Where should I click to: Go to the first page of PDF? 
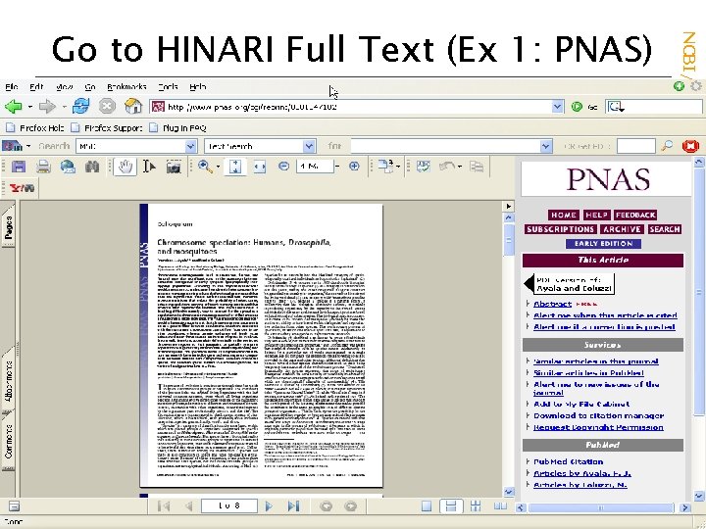[x=164, y=506]
